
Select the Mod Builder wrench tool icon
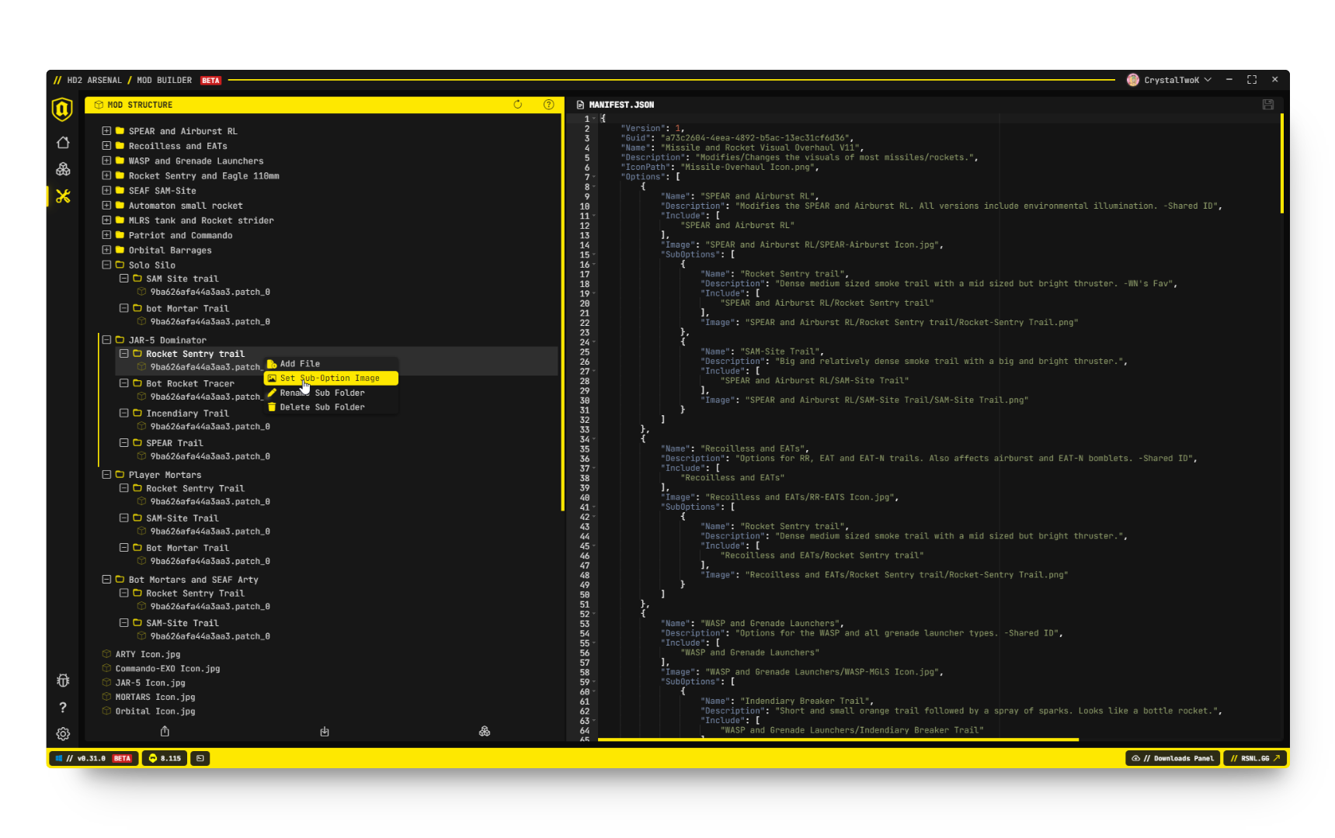coord(63,196)
